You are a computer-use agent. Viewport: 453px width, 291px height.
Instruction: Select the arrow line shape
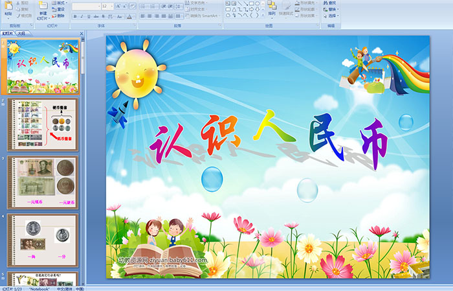coord(245,3)
